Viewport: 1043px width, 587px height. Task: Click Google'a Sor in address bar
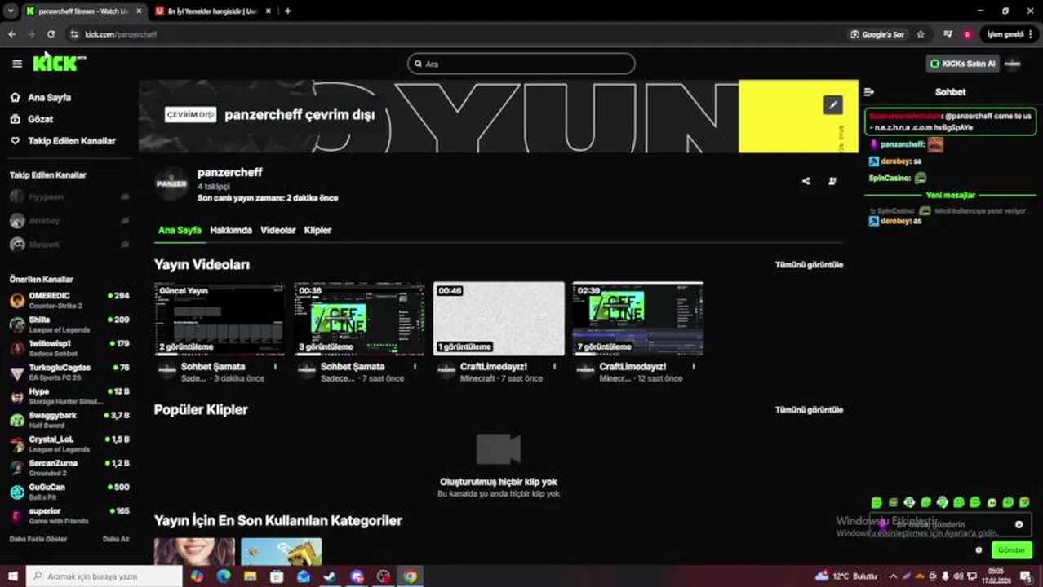[877, 34]
